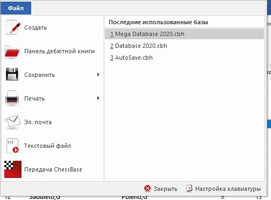Choose the Сохранить menu item
Image resolution: width=271 pixels, height=200 pixels.
click(39, 75)
